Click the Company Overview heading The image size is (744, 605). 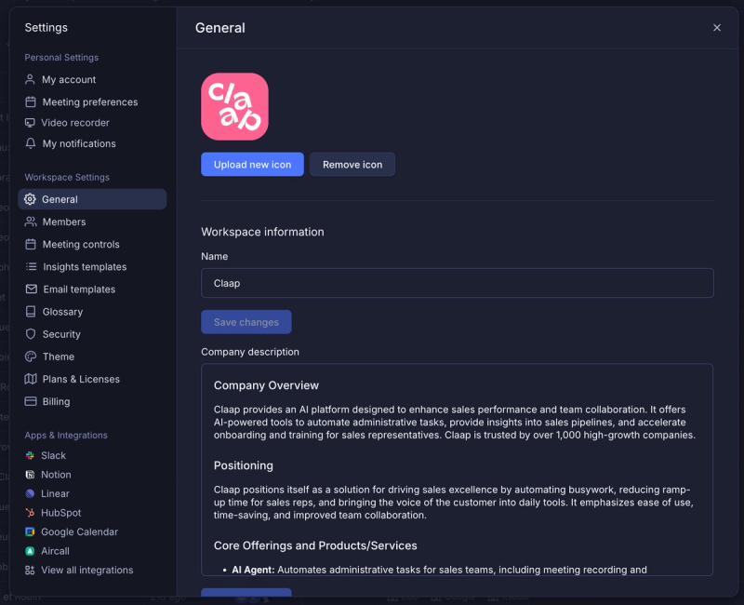266,385
